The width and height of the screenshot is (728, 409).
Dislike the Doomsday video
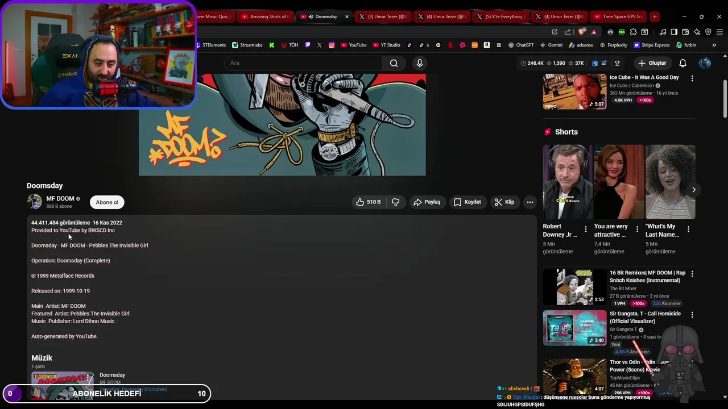pyautogui.click(x=396, y=202)
